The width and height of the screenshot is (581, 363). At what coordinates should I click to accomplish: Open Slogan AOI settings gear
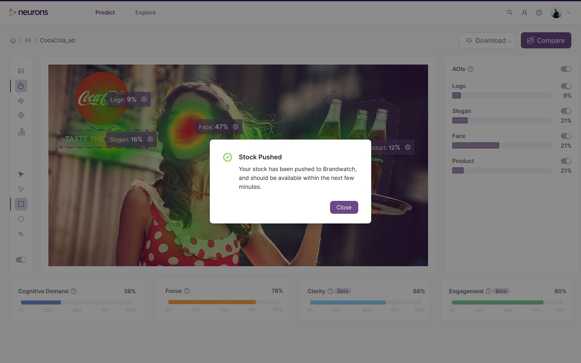coord(150,139)
